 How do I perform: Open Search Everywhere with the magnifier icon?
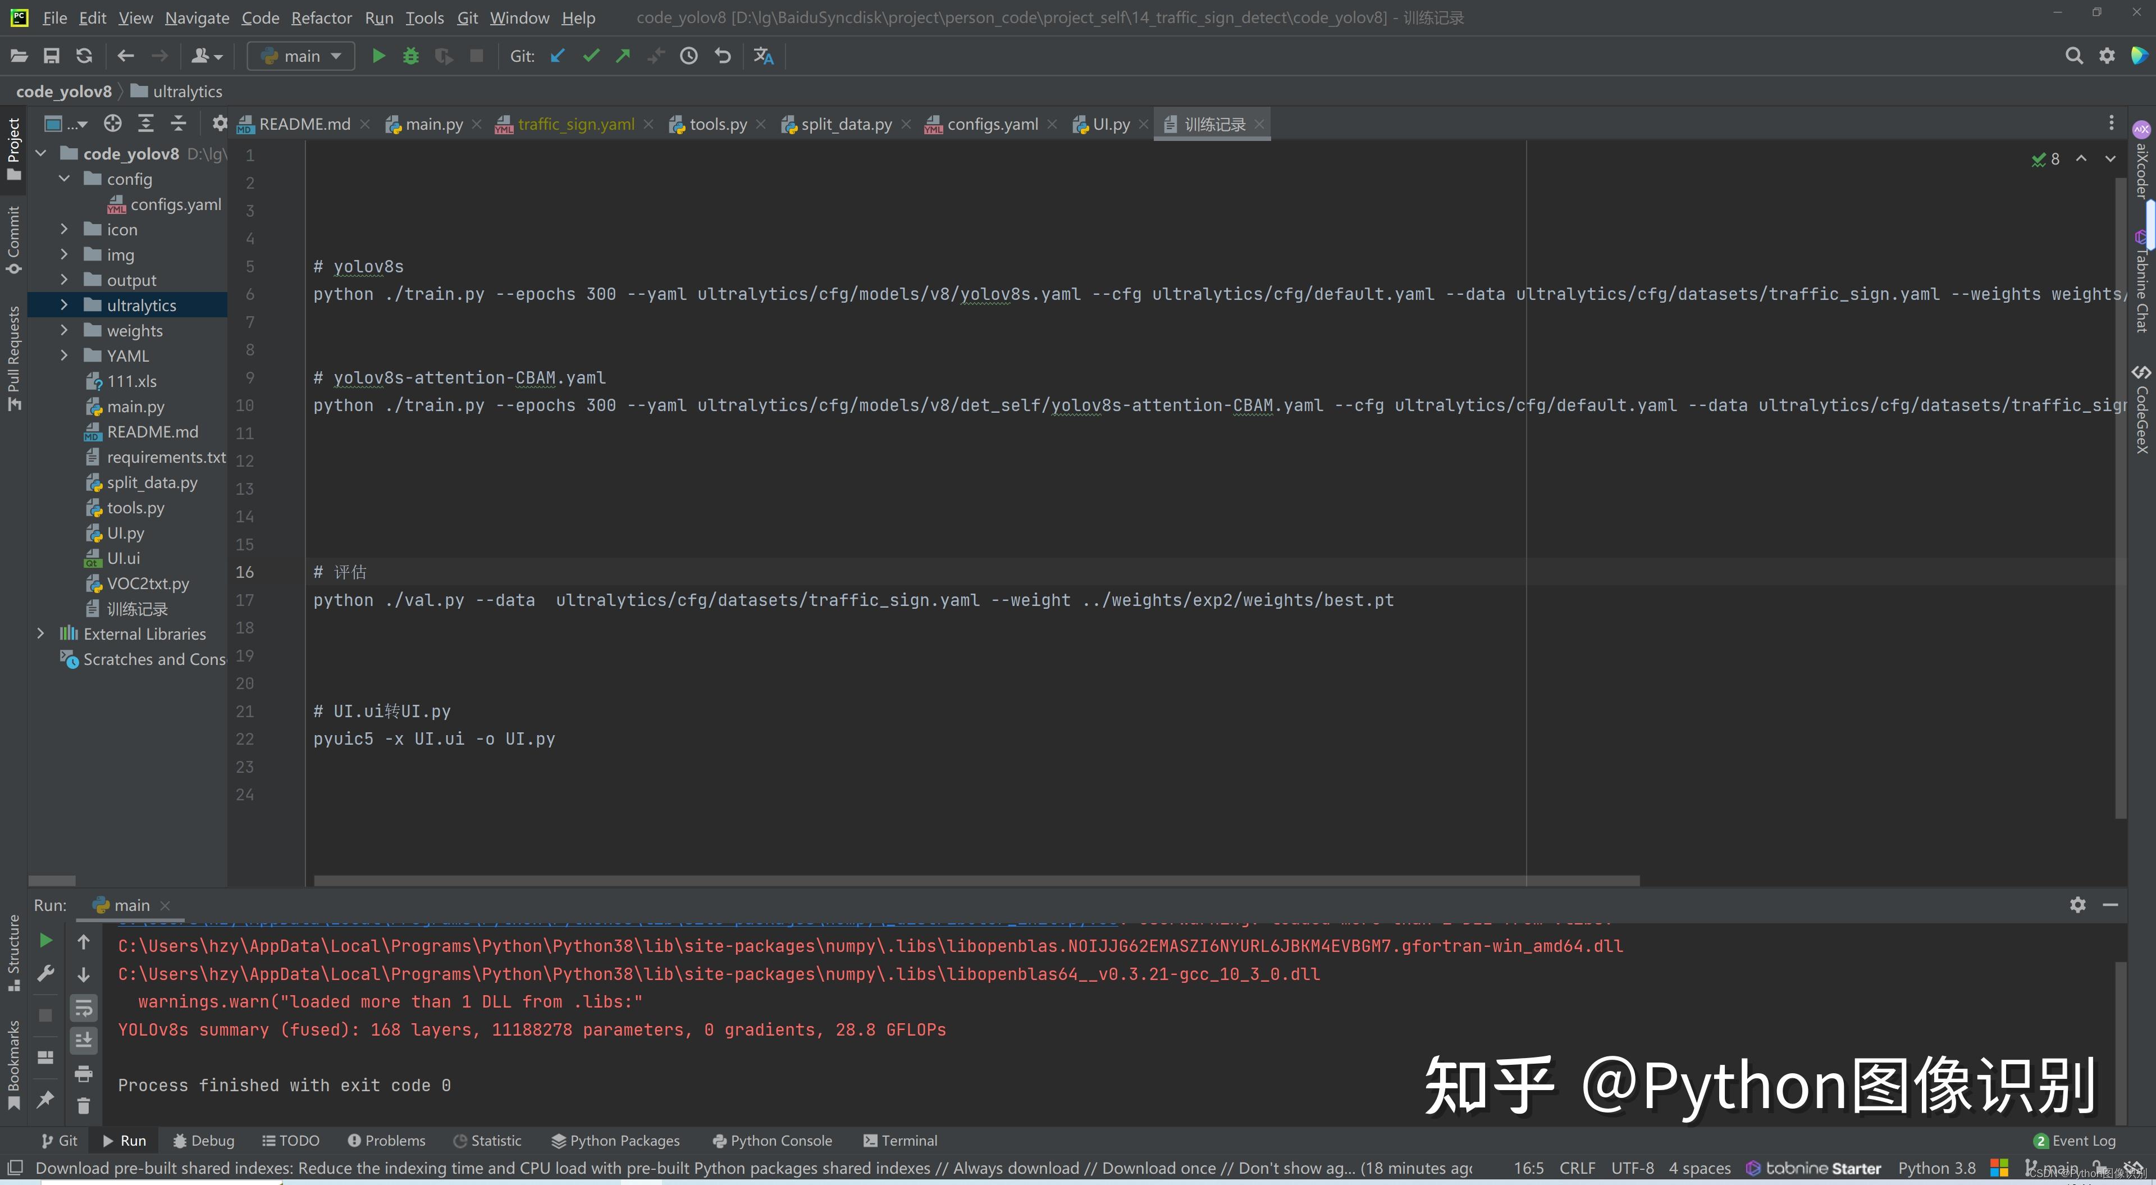[x=2073, y=55]
